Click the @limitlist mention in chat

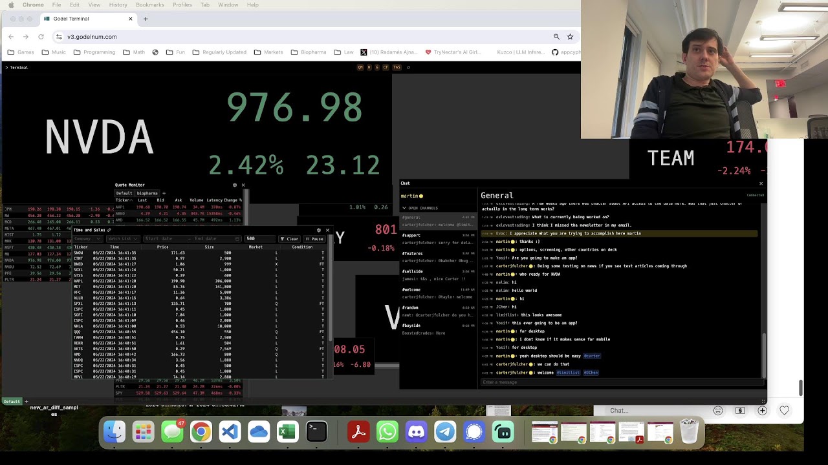pos(568,373)
